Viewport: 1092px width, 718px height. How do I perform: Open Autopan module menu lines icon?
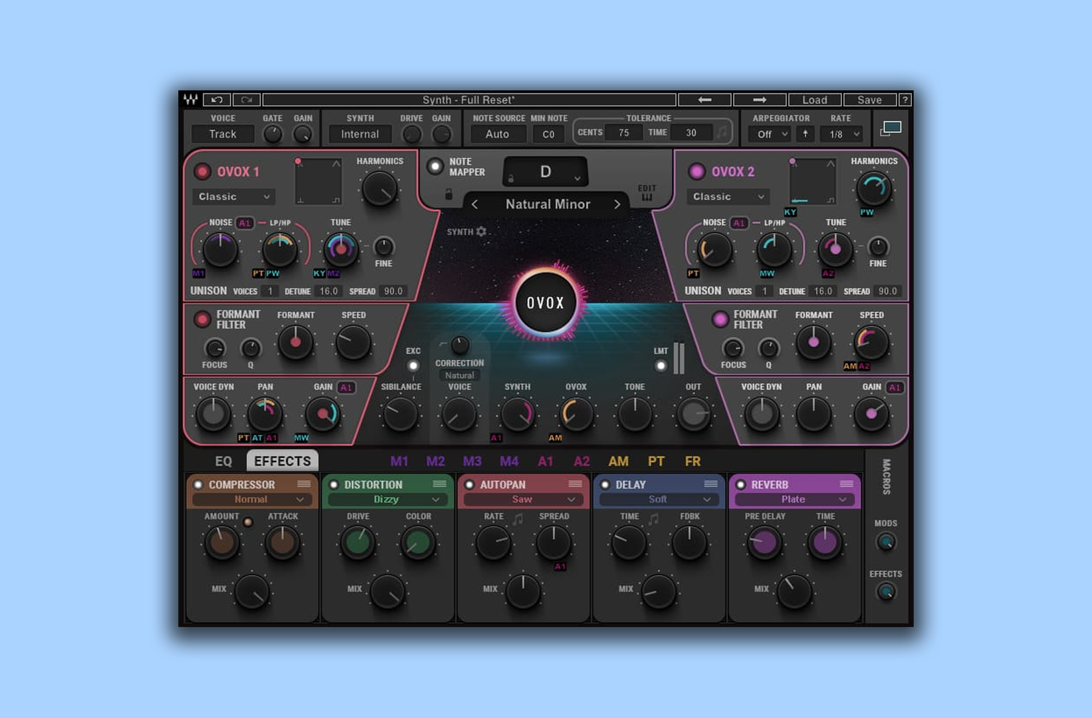575,484
